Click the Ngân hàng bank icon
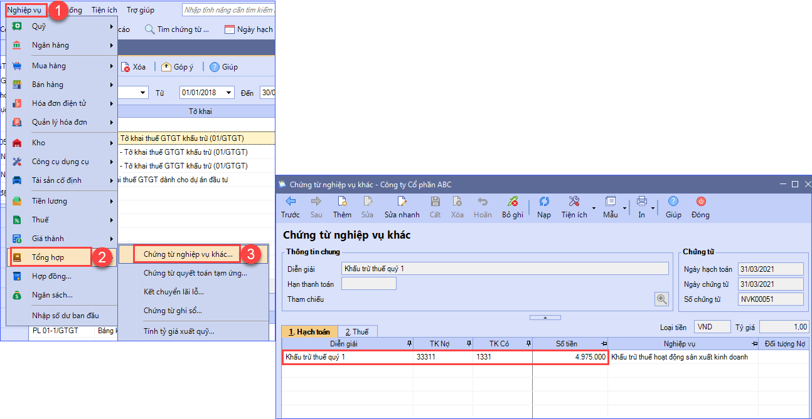Screen dimensions: 812x419 tap(18, 45)
